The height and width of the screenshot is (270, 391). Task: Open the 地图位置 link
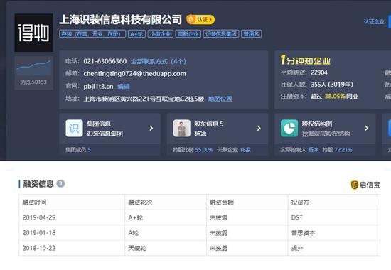pyautogui.click(x=220, y=99)
